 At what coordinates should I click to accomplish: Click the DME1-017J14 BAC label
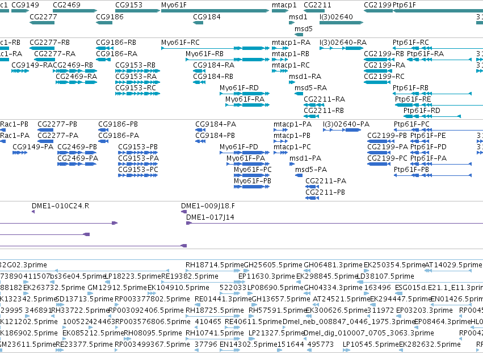[210, 217]
